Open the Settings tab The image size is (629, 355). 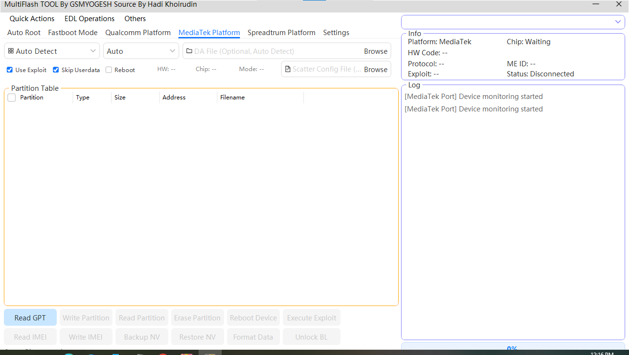(x=336, y=33)
